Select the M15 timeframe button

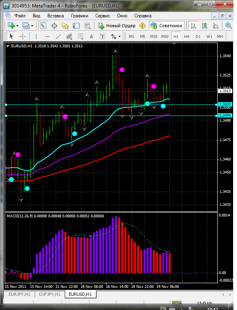click(154, 37)
